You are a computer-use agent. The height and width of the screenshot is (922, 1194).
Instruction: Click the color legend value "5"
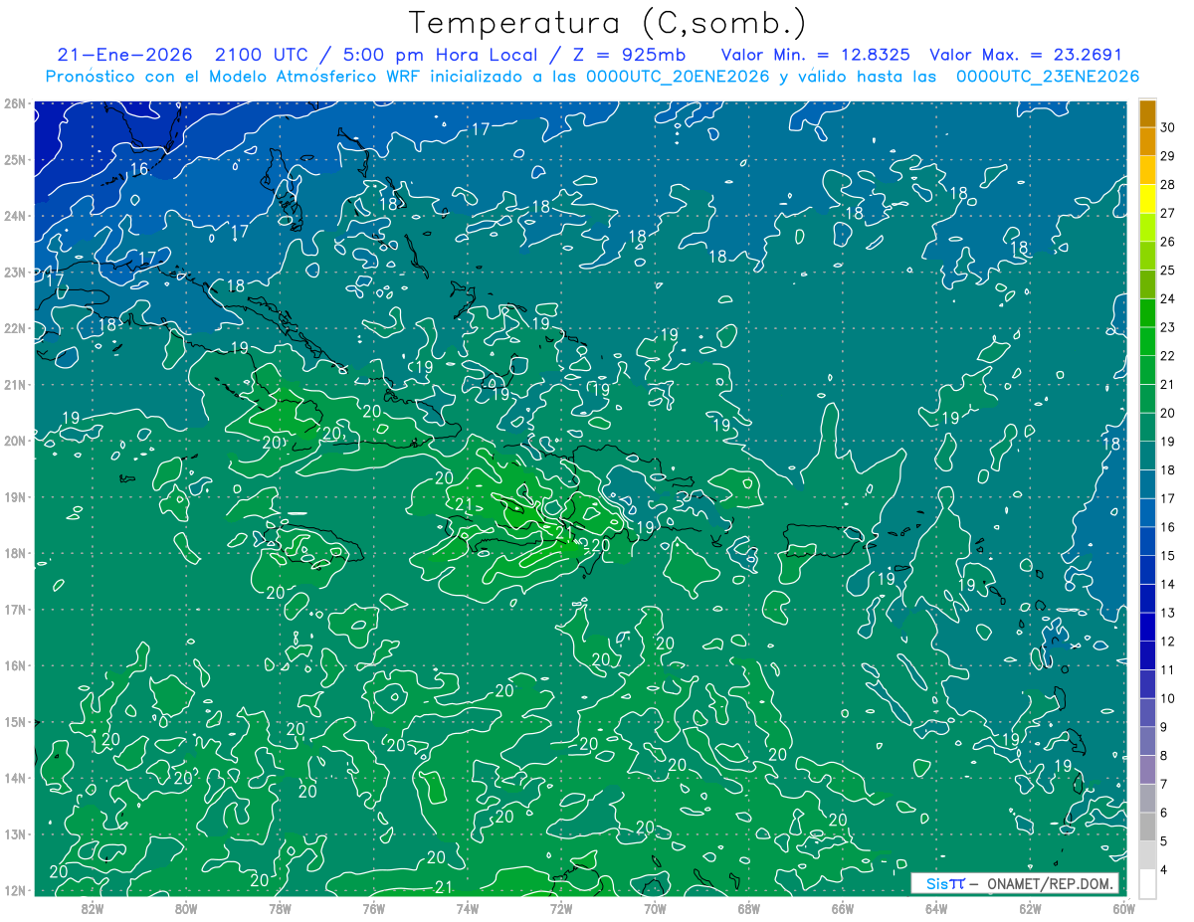coord(1165,841)
